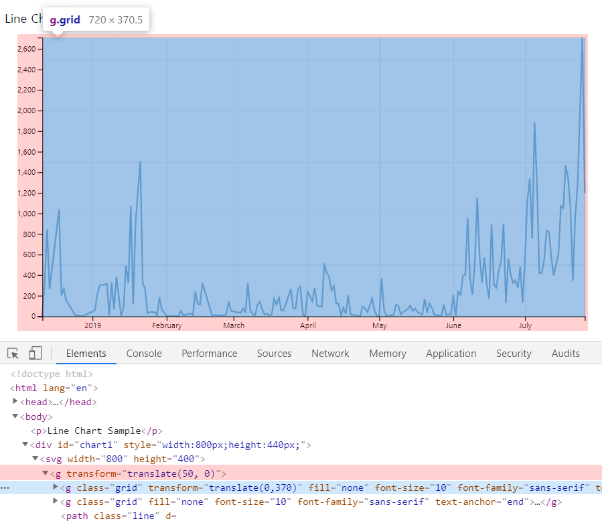Activate the inspect element picker icon

pyautogui.click(x=13, y=353)
